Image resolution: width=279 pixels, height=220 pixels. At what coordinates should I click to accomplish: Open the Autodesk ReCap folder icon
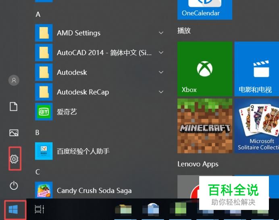(44, 92)
